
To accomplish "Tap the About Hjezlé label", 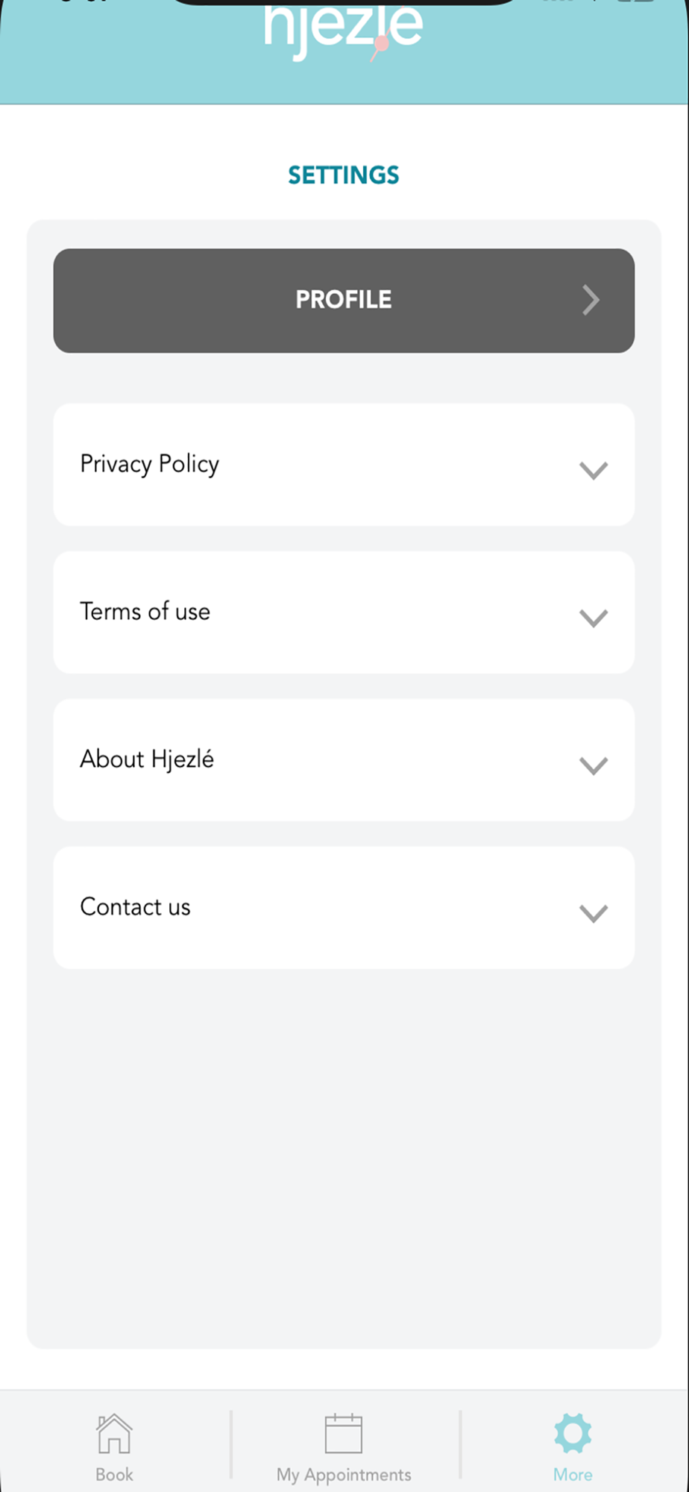I will [x=147, y=759].
